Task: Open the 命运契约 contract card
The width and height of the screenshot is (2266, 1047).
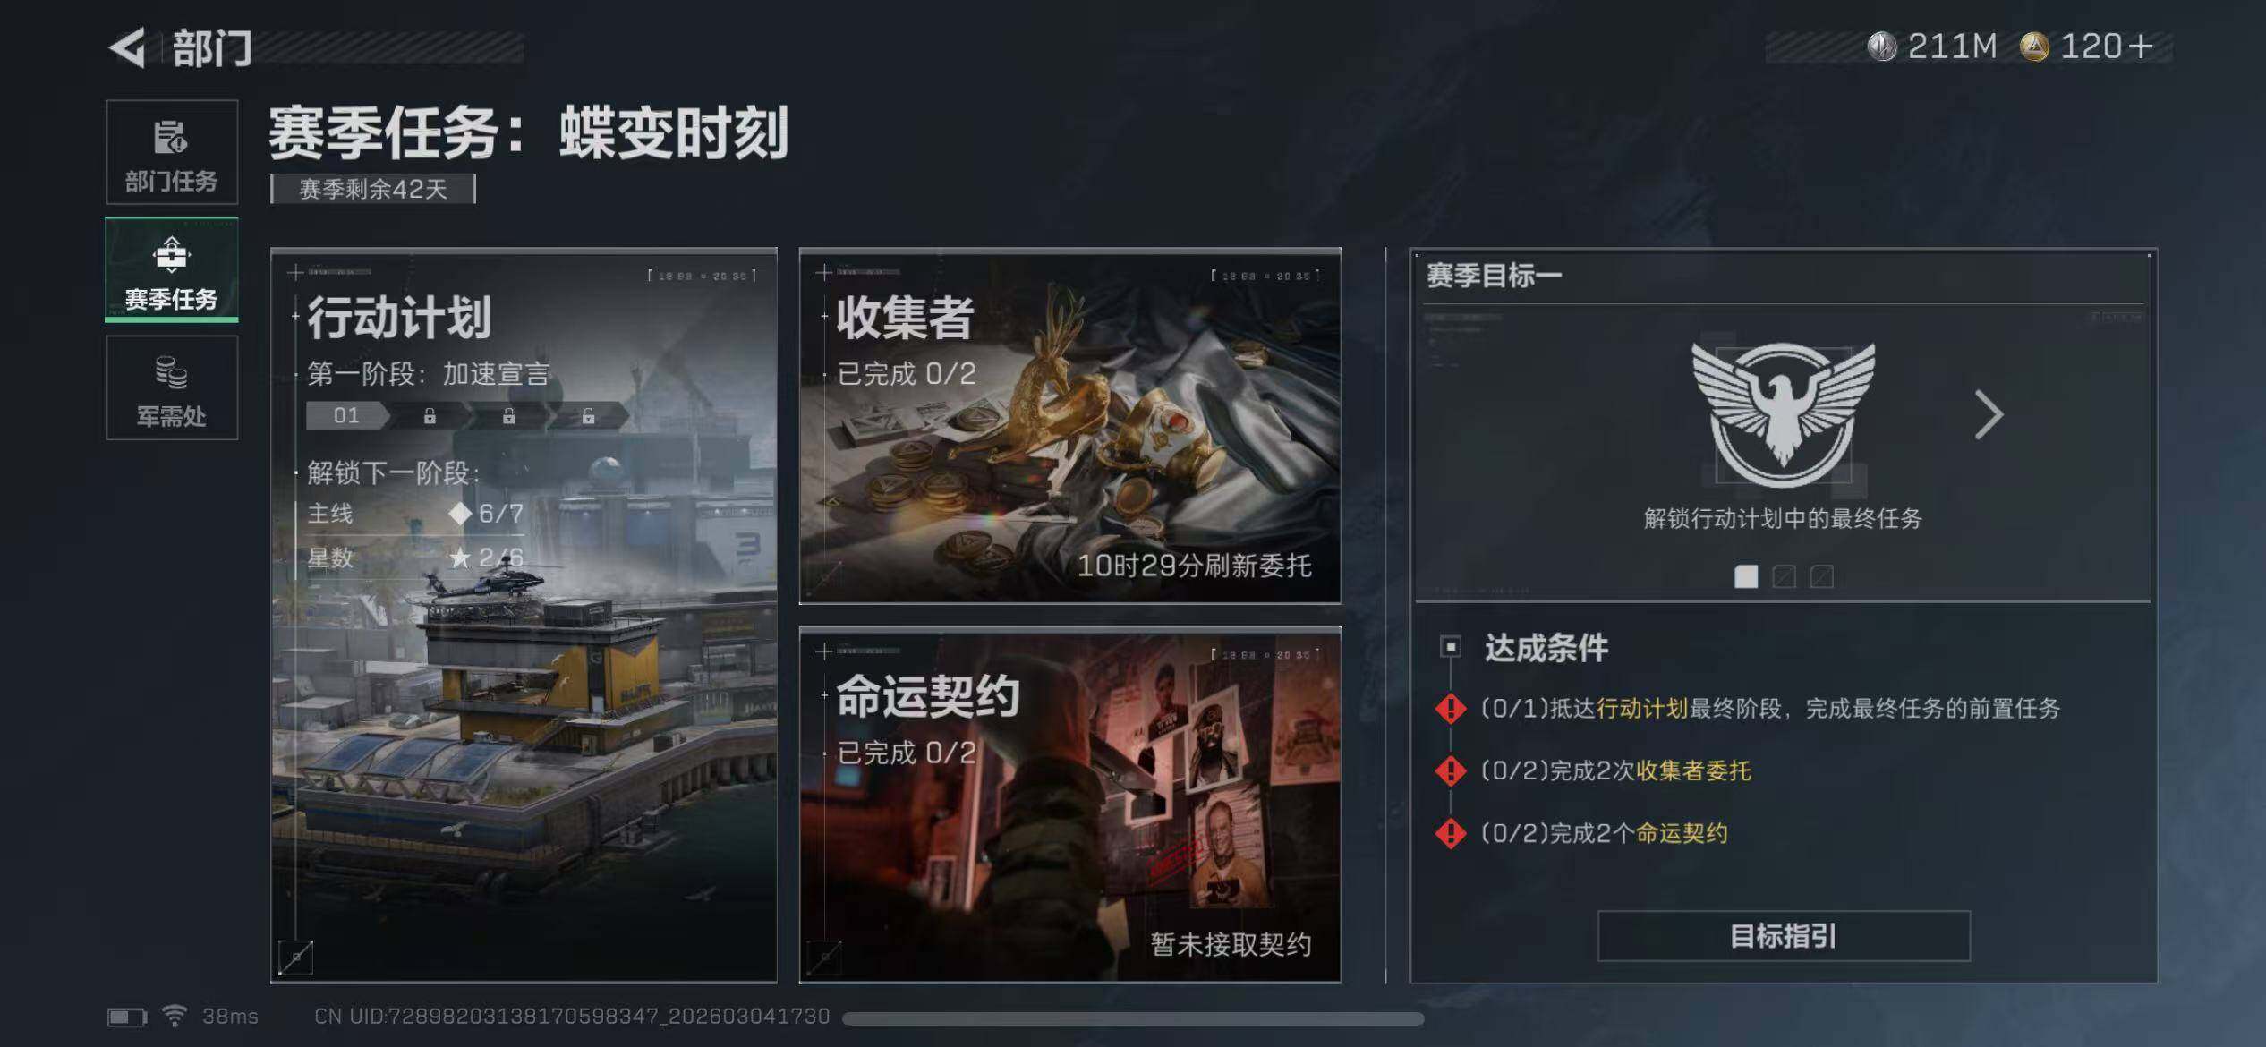Action: click(1069, 805)
